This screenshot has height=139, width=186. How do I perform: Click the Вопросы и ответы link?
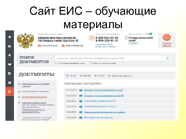click(x=105, y=47)
